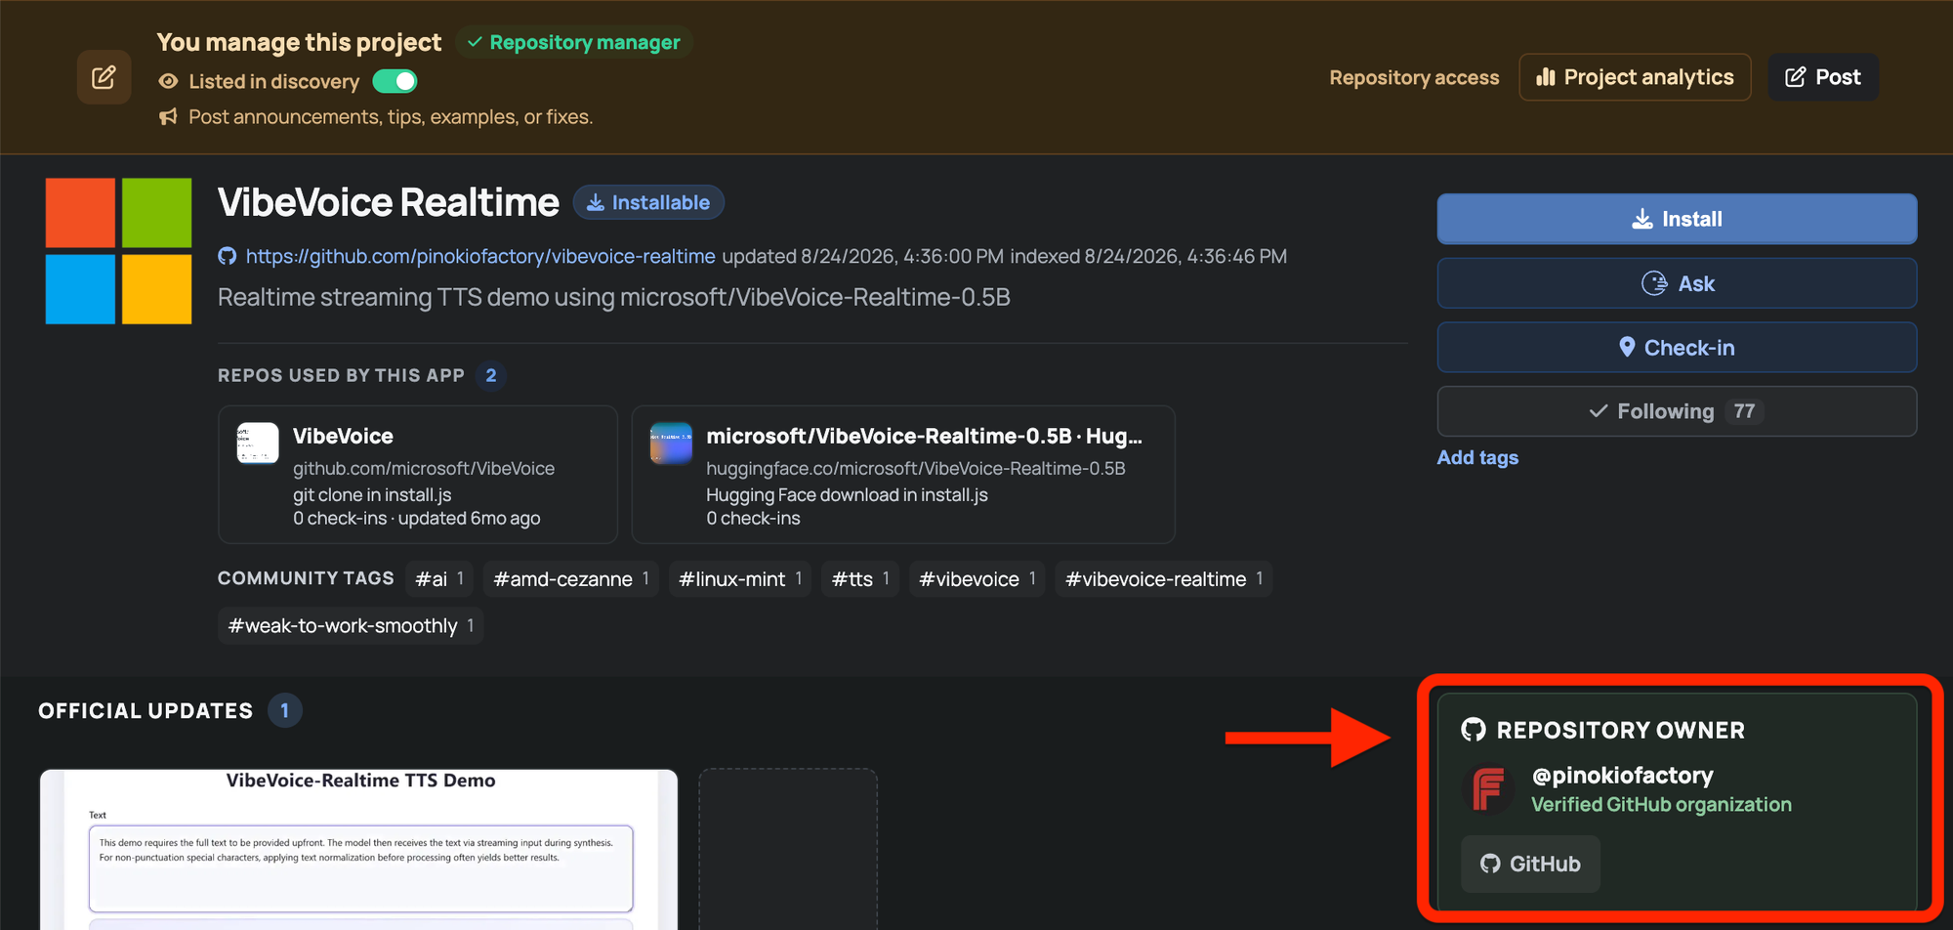Select the #amd-cezanne community tag
The width and height of the screenshot is (1953, 930).
[x=571, y=579]
